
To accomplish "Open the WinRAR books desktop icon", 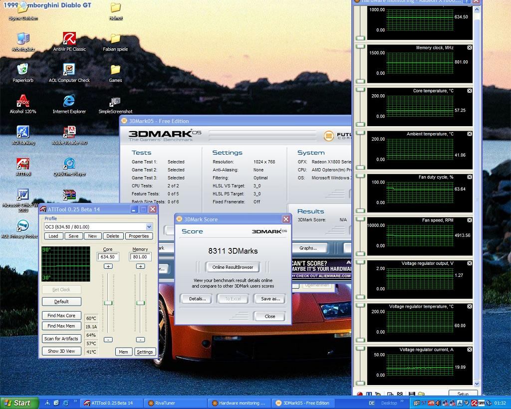I will [69, 195].
